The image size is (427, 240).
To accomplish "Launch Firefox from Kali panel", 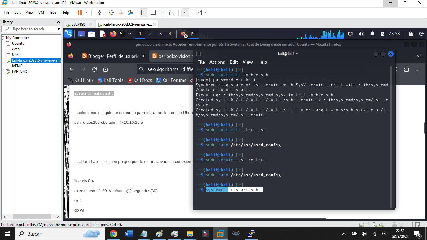I will [x=113, y=34].
